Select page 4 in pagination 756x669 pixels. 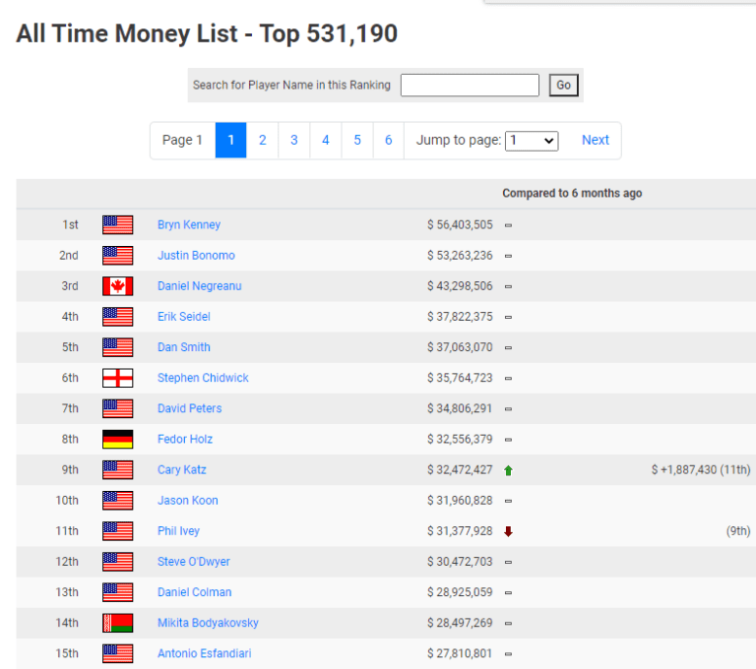click(x=325, y=140)
